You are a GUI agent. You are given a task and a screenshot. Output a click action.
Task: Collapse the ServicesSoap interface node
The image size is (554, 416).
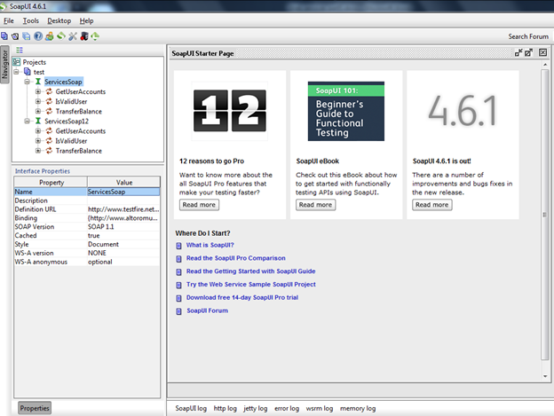point(28,82)
